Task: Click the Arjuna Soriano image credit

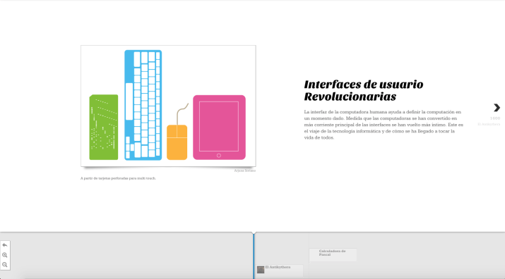Action: click(x=245, y=170)
